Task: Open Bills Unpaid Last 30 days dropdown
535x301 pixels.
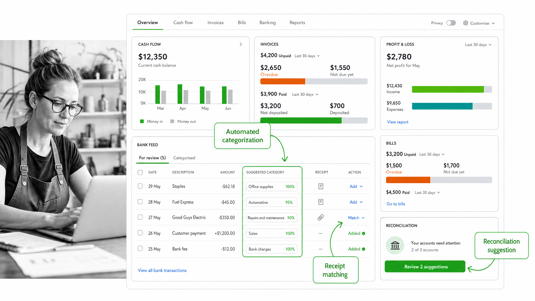Action: [432, 154]
